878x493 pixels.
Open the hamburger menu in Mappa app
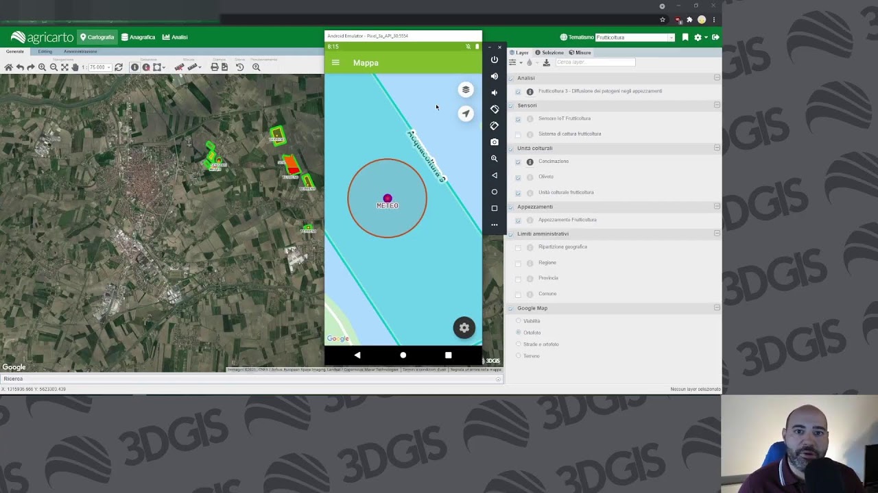[335, 62]
